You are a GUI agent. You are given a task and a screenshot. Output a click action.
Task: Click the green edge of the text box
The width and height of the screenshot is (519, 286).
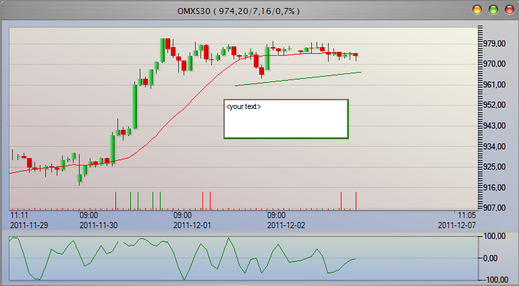(x=348, y=119)
